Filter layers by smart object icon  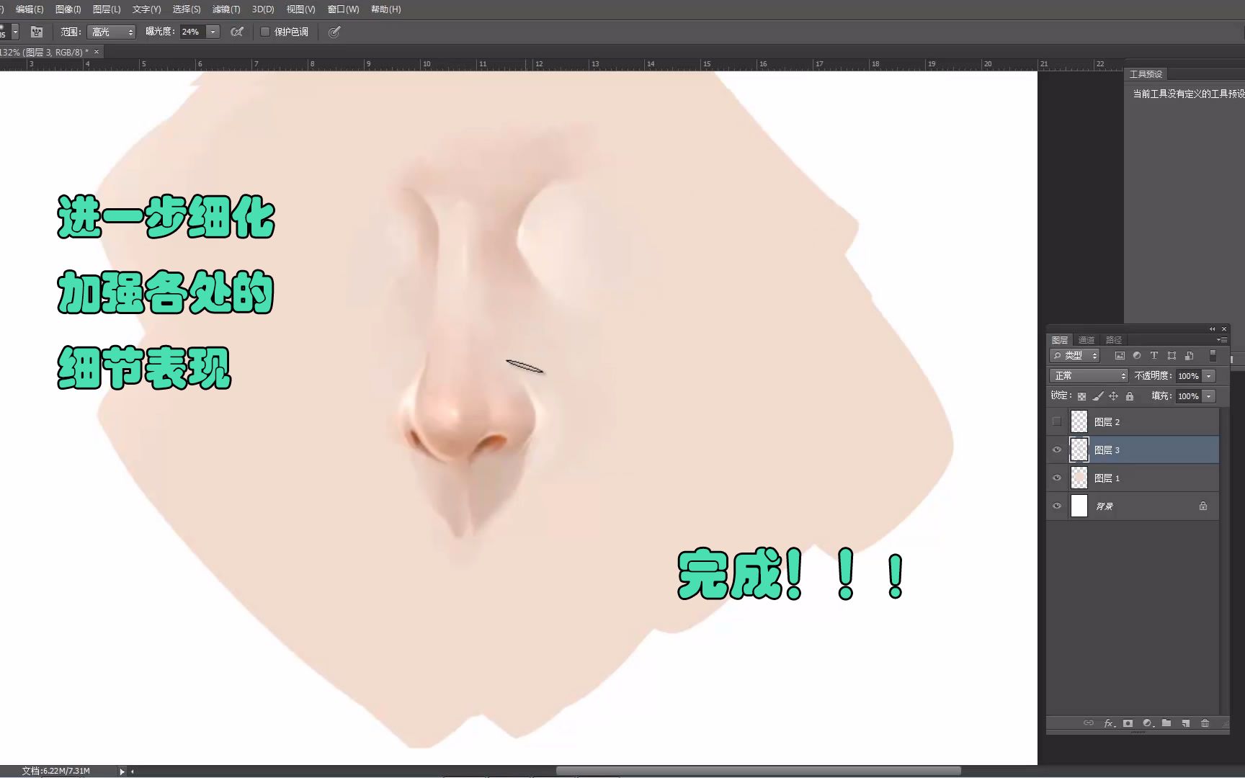pyautogui.click(x=1189, y=355)
